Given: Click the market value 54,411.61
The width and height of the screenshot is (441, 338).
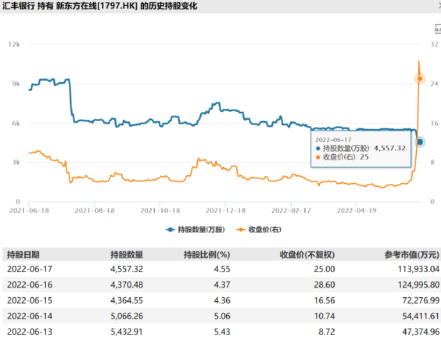Looking at the screenshot, I should coord(421,316).
